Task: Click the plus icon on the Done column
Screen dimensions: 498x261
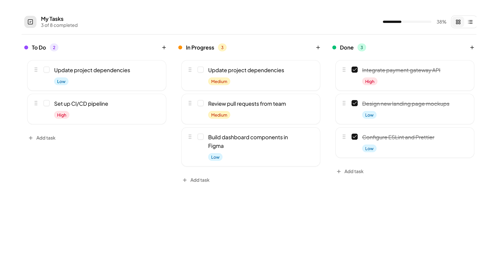Action: point(472,47)
